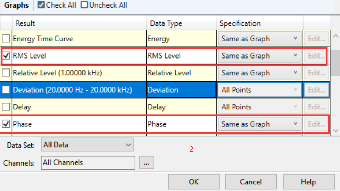The image size is (340, 191).
Task: Uncheck the RMS Level result checkbox
Action: pos(6,56)
